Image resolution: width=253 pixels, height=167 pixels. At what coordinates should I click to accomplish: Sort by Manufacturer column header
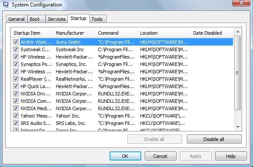tap(74, 33)
